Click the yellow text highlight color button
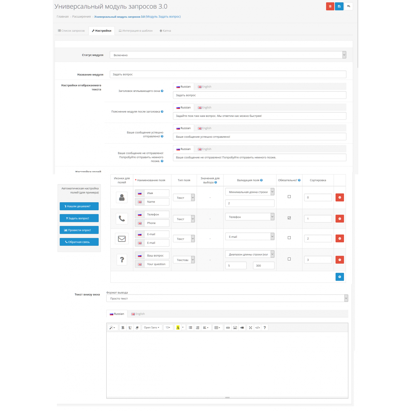The height and width of the screenshot is (411, 411). pyautogui.click(x=178, y=328)
